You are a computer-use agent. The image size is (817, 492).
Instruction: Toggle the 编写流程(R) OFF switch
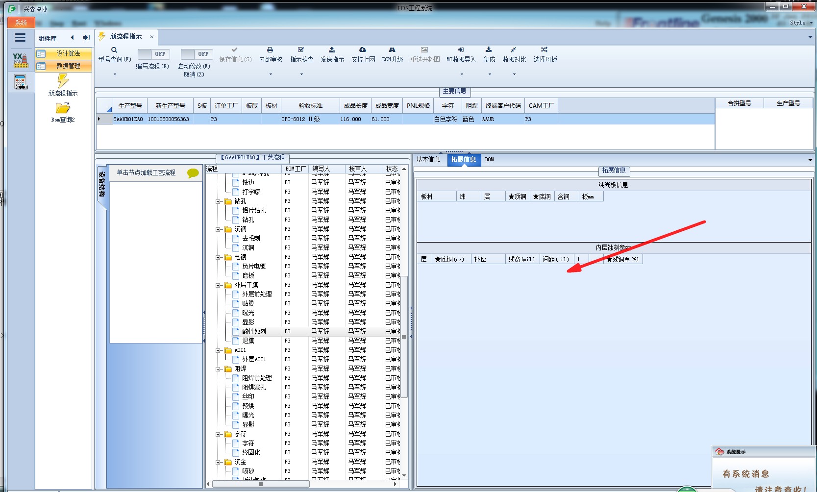tap(153, 54)
